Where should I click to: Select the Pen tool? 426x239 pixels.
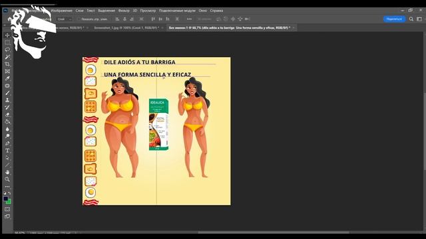click(x=7, y=143)
